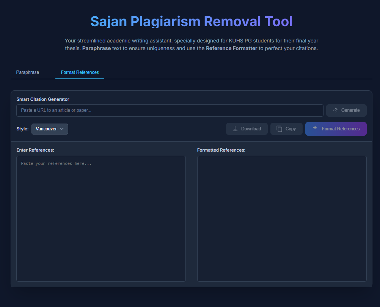Click the Sajan Plagiarism Removal Tool heading

192,22
